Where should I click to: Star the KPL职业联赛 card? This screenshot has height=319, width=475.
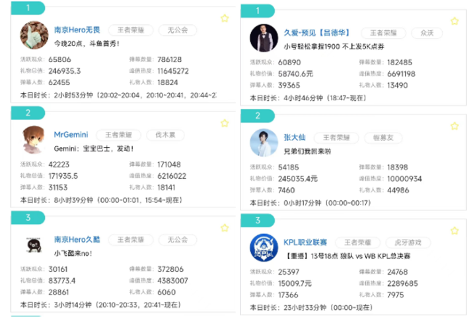(x=455, y=231)
